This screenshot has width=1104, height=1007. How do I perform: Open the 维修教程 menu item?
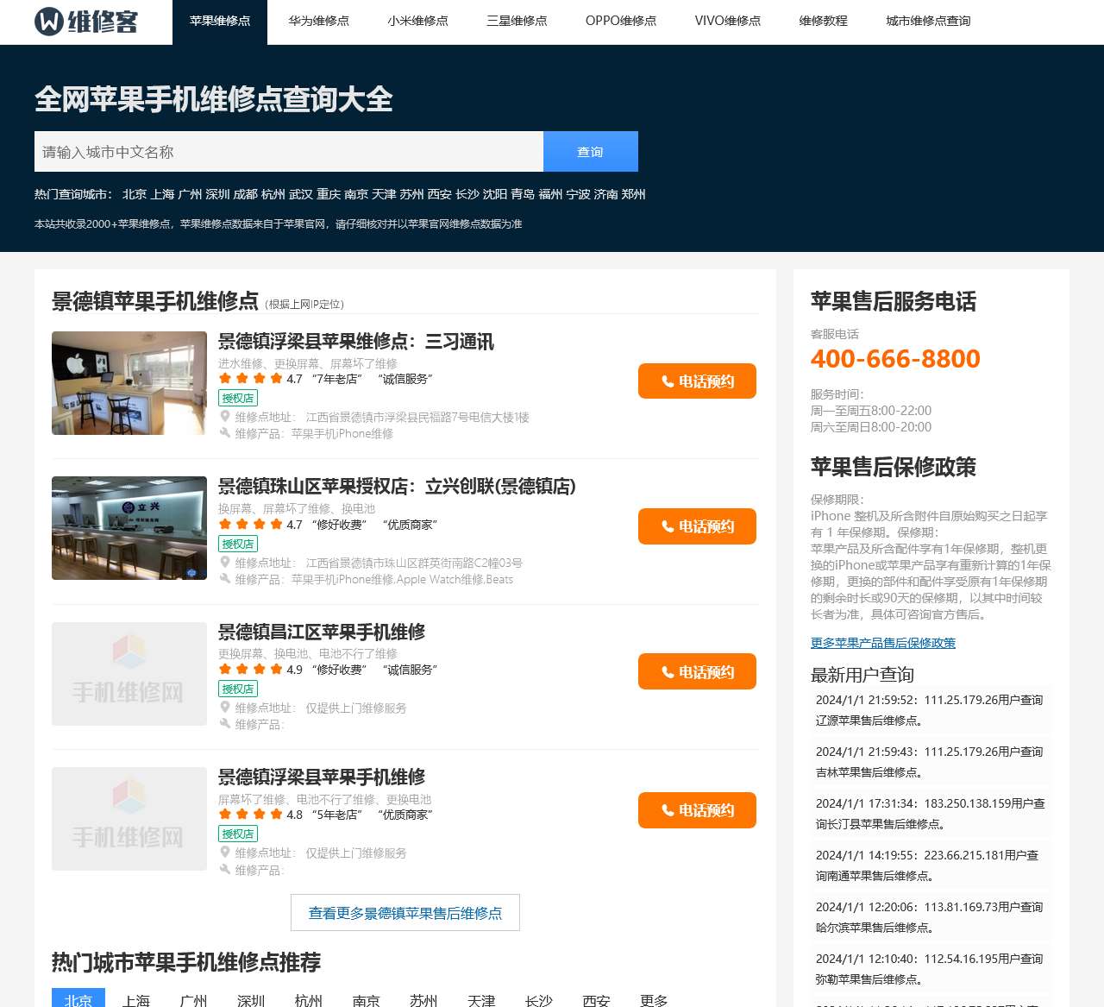(x=823, y=22)
